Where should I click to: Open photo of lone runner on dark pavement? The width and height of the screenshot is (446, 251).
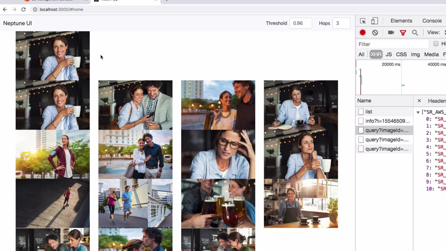(x=53, y=203)
